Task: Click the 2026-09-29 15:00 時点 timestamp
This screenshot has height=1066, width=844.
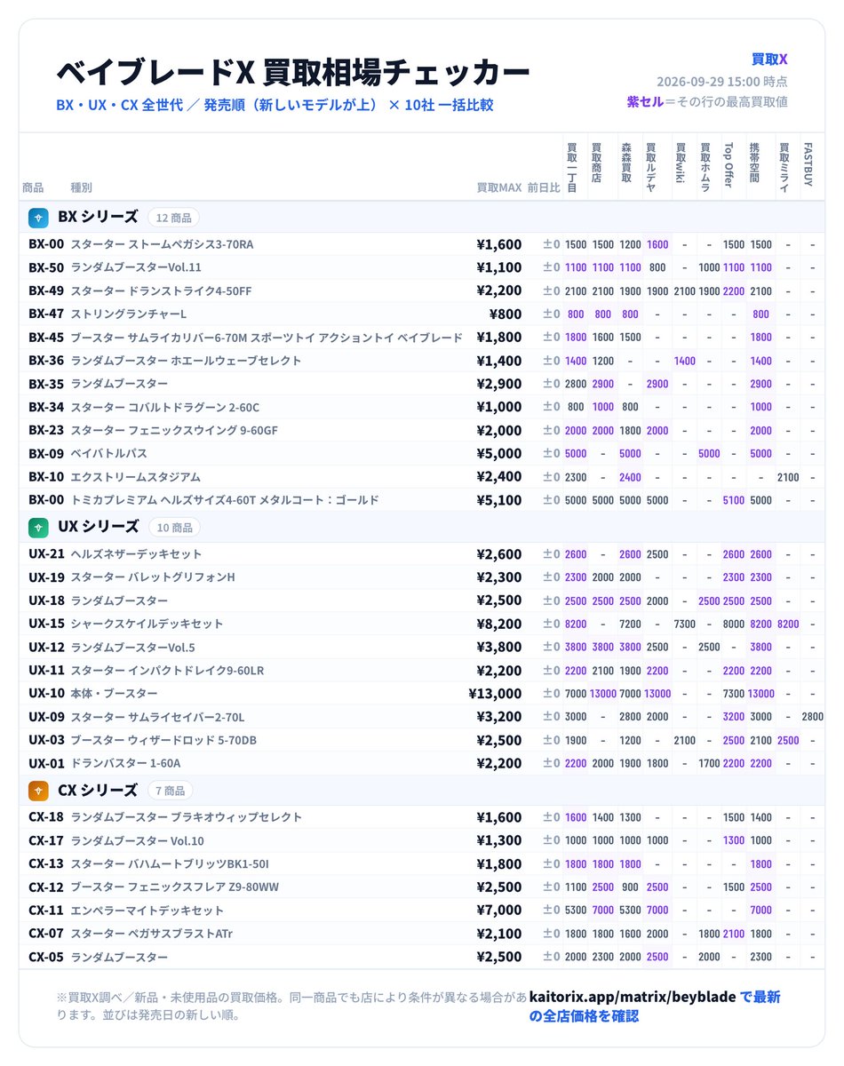Action: 722,82
